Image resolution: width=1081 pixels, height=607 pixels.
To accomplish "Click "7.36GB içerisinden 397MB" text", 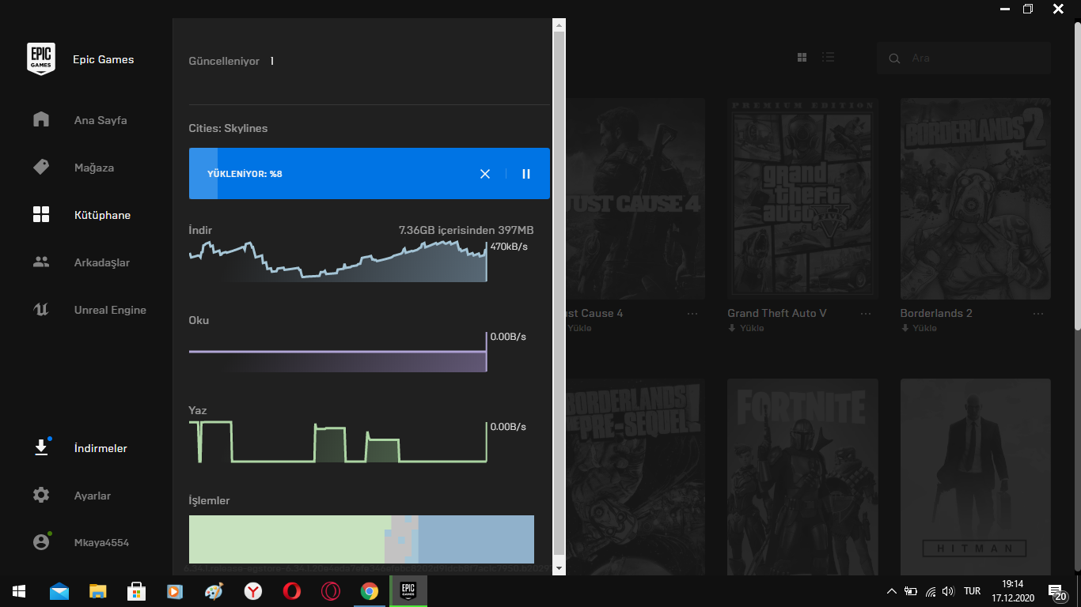I will (466, 230).
